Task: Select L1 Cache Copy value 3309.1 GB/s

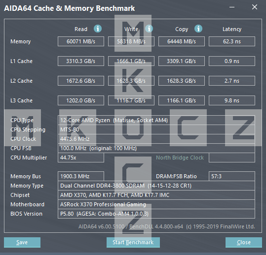Action: (x=182, y=61)
